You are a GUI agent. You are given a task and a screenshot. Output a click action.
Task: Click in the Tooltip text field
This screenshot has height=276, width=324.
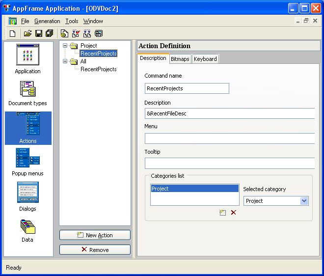229,163
